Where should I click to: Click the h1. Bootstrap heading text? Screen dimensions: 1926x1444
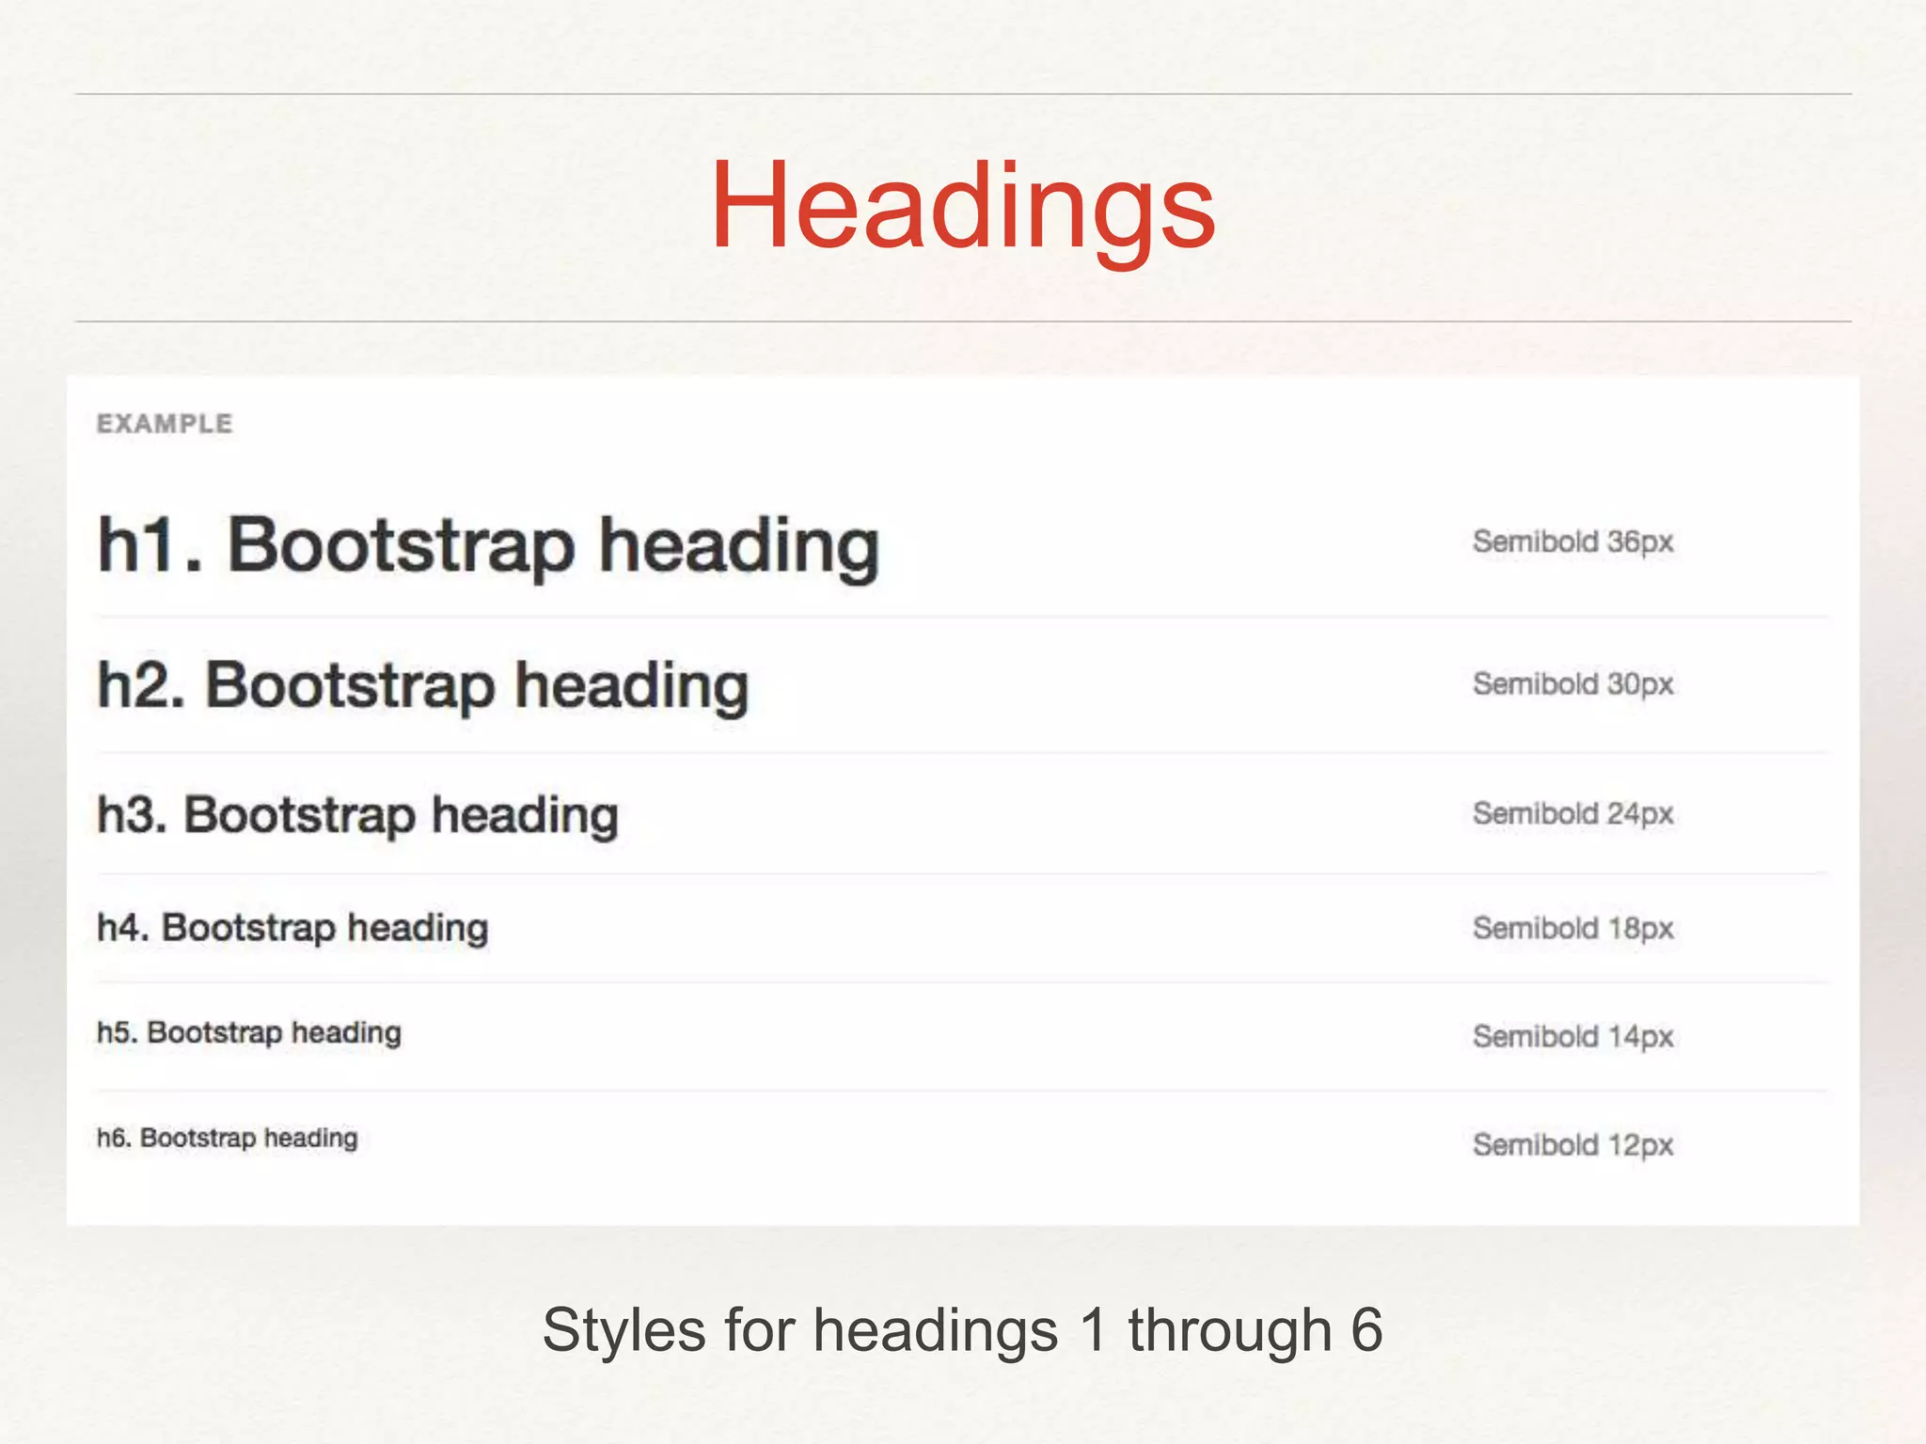[488, 546]
